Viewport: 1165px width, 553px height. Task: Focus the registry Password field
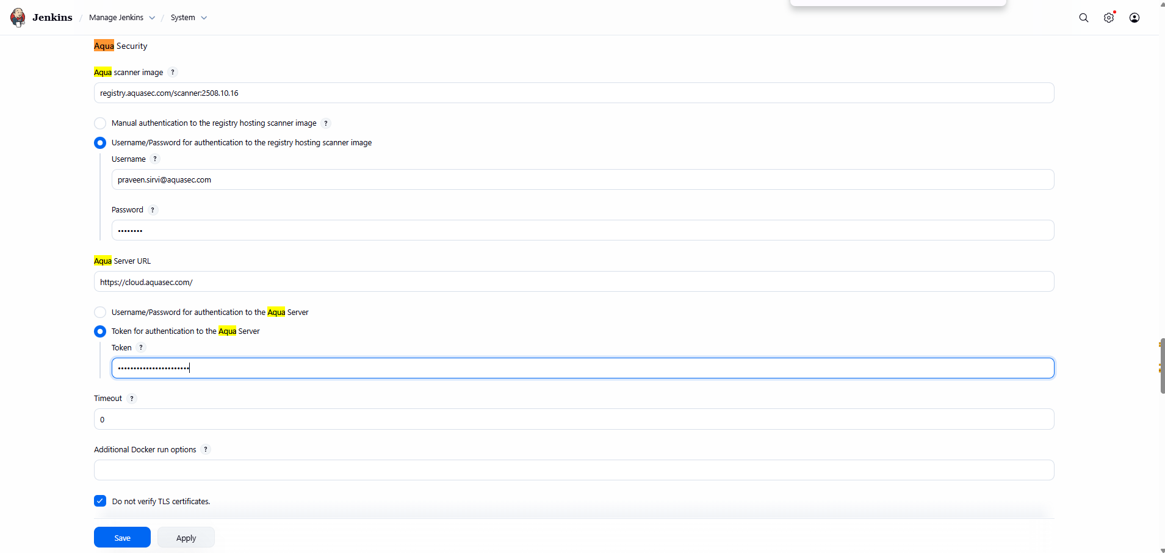(583, 230)
